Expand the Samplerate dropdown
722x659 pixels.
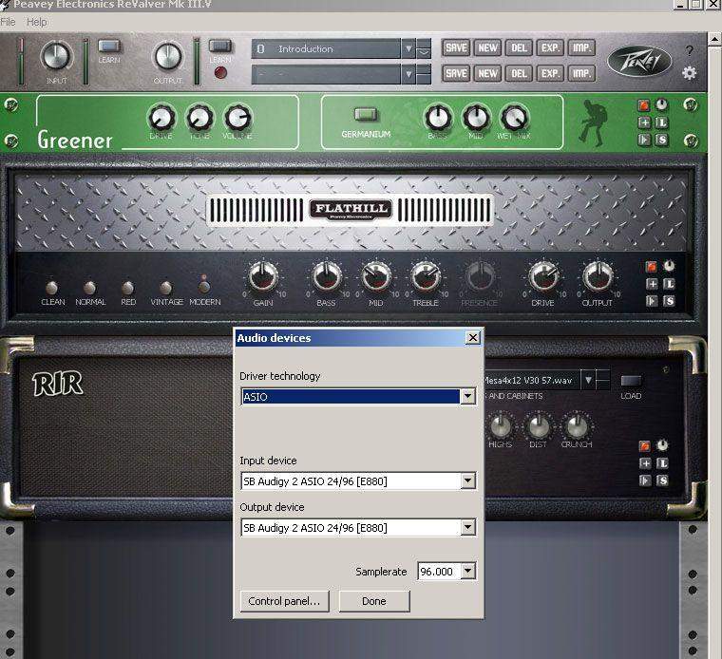(467, 571)
